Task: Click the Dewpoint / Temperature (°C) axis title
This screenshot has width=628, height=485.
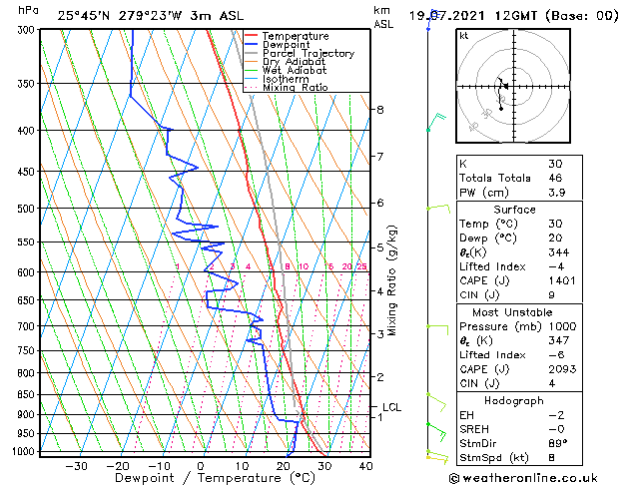Action: (215, 478)
